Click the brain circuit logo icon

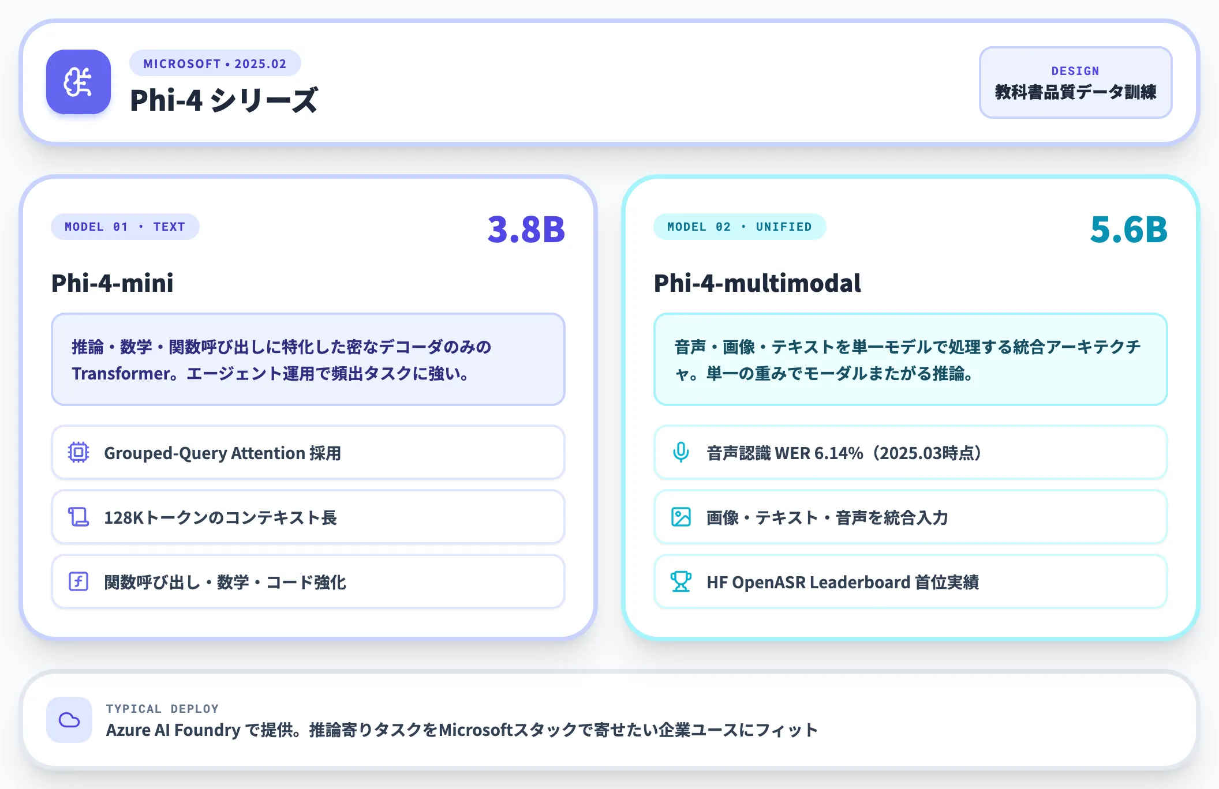pyautogui.click(x=78, y=82)
